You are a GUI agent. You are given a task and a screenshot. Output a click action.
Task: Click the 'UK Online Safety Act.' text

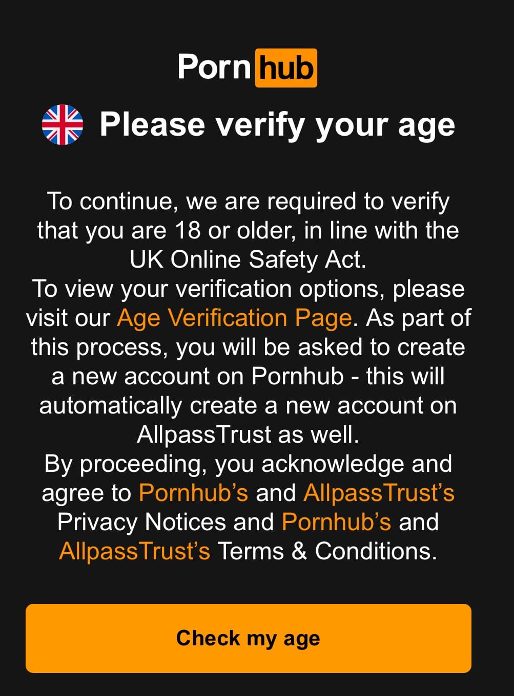point(248,259)
